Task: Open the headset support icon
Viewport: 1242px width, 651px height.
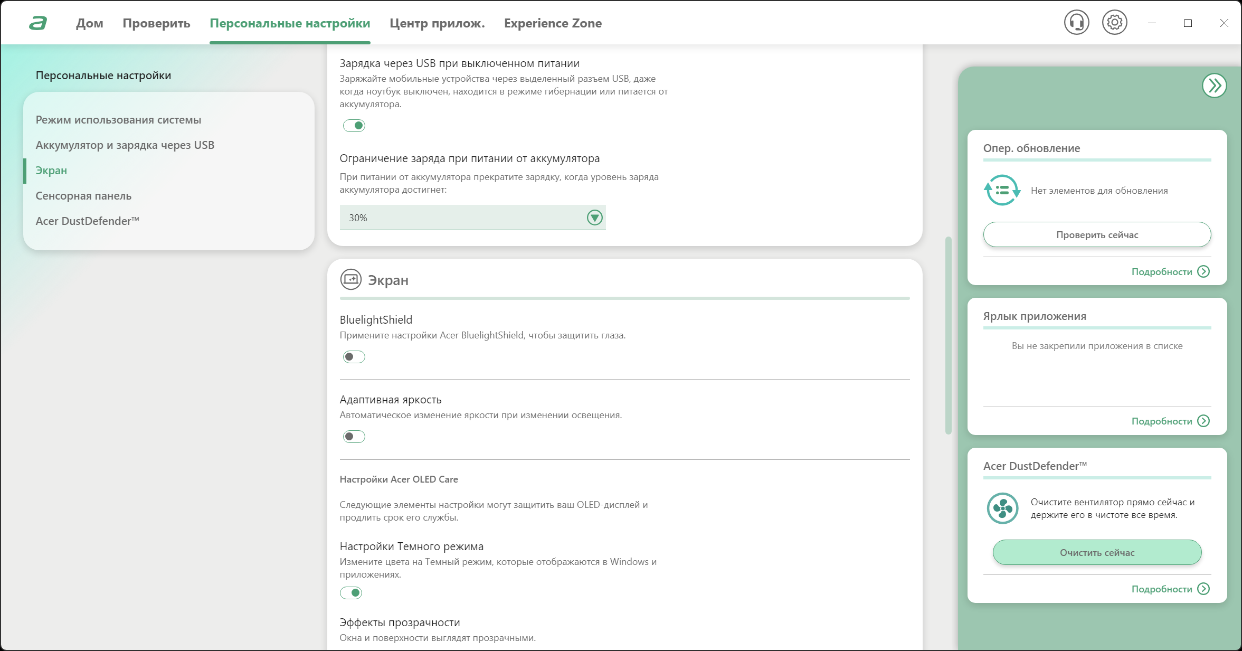Action: (1076, 23)
